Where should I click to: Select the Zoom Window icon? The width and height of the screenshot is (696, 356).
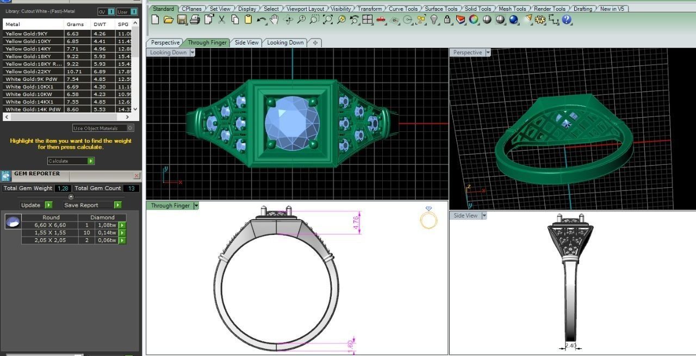coord(314,20)
